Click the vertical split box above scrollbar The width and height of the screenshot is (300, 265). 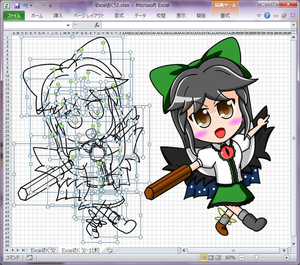(x=294, y=32)
